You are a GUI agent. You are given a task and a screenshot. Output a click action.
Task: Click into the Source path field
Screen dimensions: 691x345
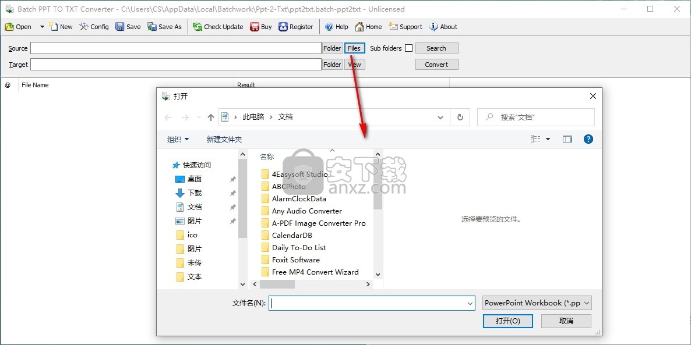176,48
